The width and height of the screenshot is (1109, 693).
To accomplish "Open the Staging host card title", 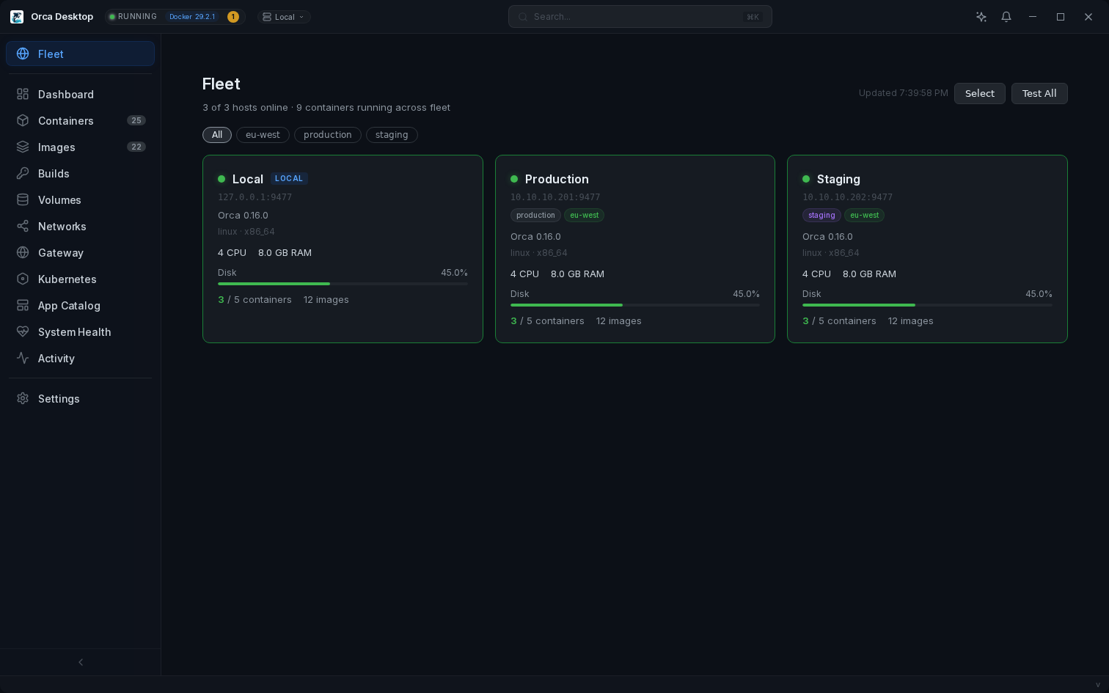I will [x=838, y=179].
